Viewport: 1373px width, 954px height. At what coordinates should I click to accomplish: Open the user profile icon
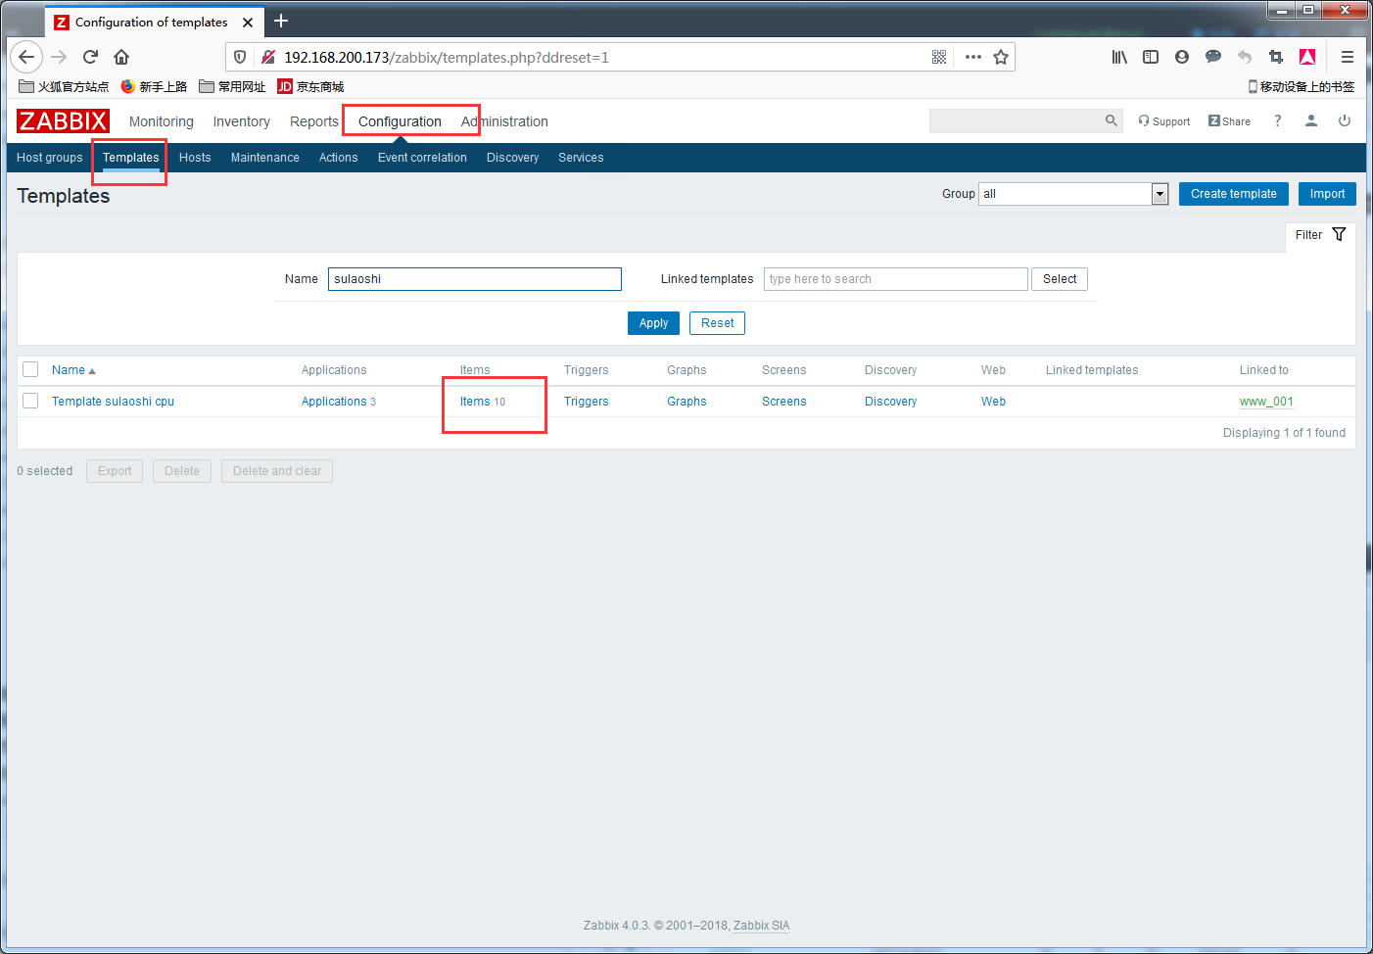pyautogui.click(x=1311, y=120)
